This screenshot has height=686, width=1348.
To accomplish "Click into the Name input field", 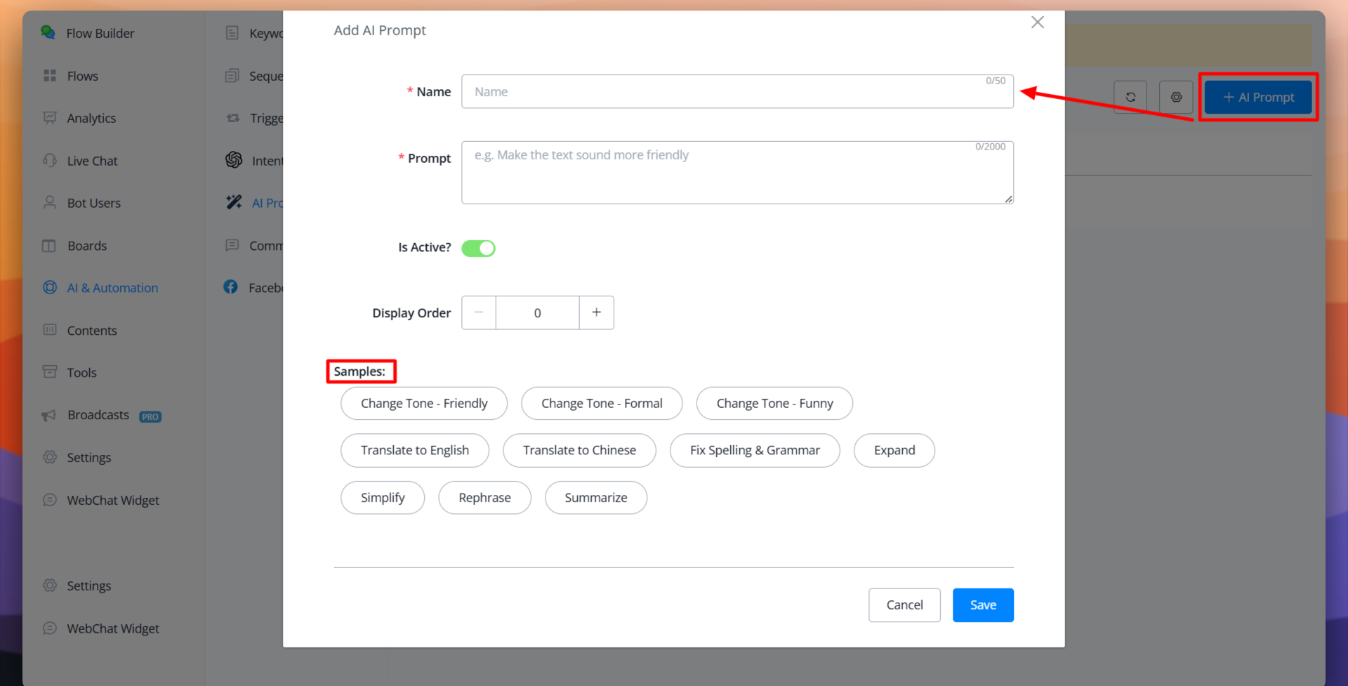I will 737,91.
